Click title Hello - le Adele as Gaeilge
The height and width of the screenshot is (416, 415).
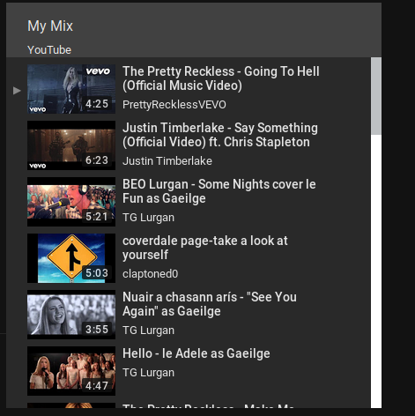click(196, 353)
